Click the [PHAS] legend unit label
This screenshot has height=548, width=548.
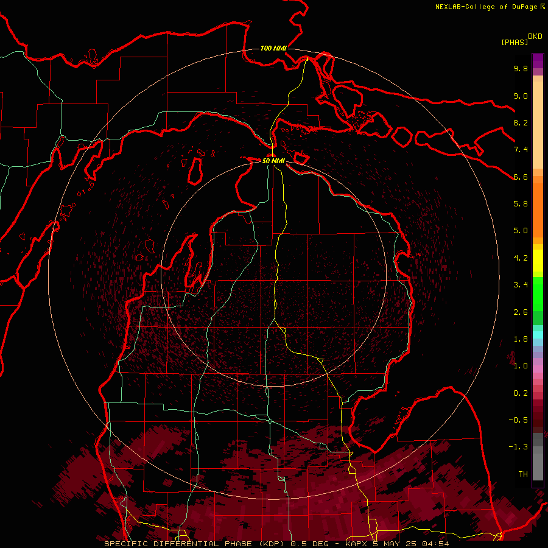(515, 43)
